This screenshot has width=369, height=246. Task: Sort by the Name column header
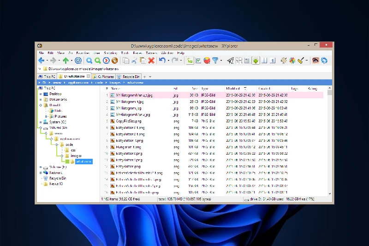tap(115, 89)
